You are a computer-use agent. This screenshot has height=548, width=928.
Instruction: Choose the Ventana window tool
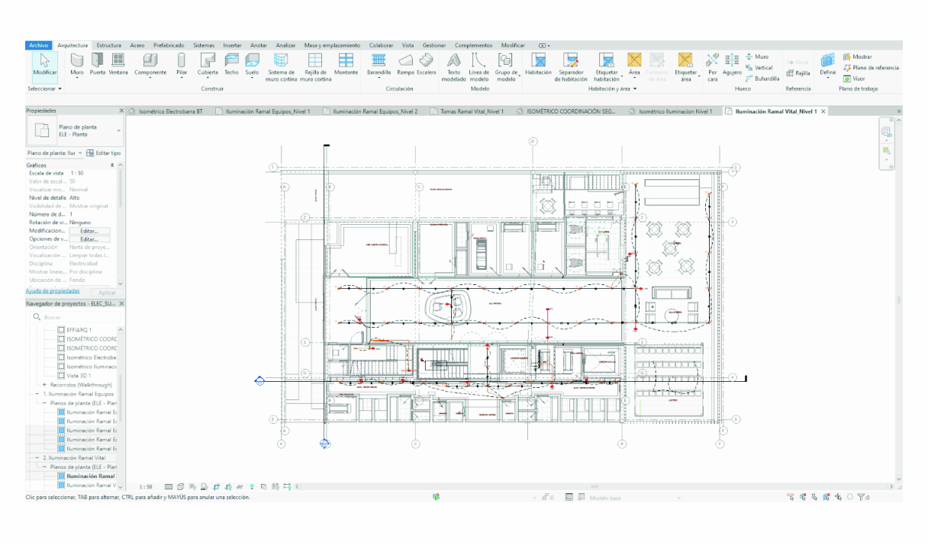[x=118, y=64]
